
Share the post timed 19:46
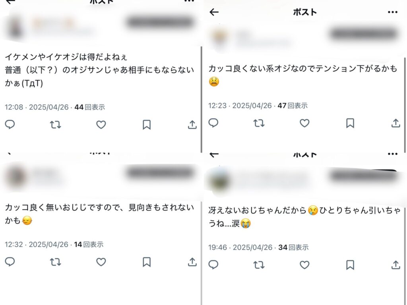[x=395, y=265]
